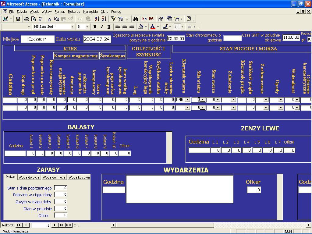Click the Delete Record icon
The width and height of the screenshot is (312, 234).
click(151, 19)
